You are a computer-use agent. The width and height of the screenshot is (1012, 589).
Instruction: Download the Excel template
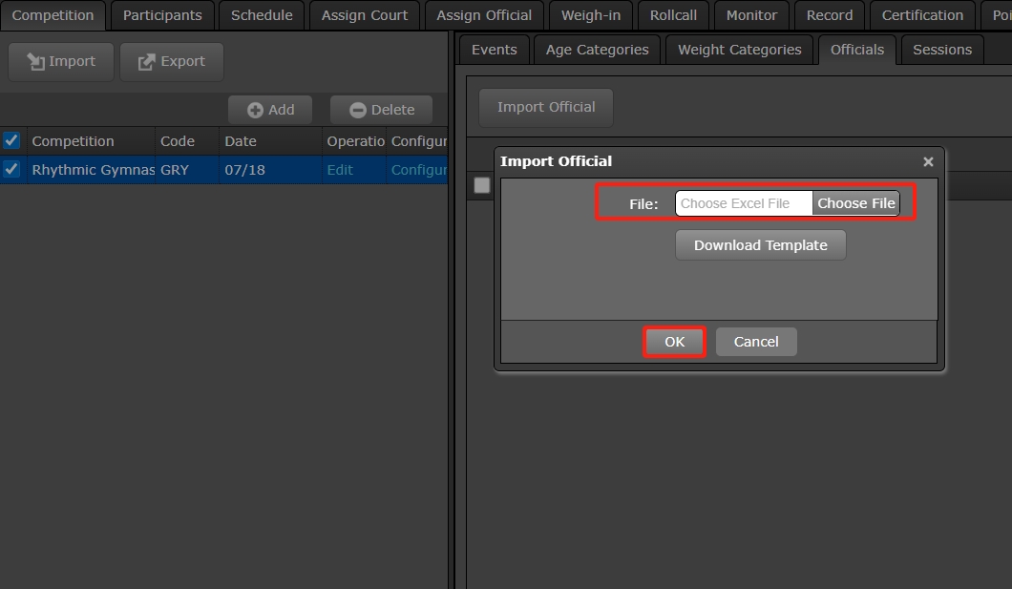coord(760,245)
